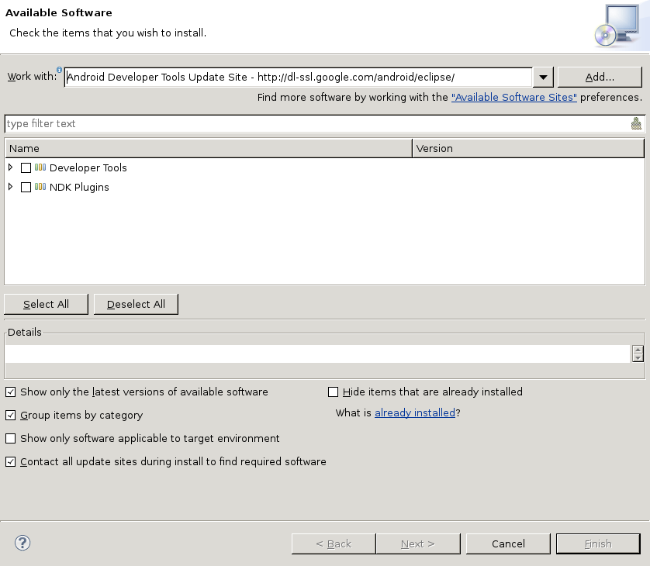
Task: Open the Available Software Sites link
Action: [x=514, y=98]
